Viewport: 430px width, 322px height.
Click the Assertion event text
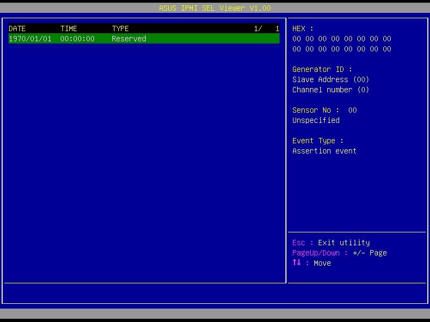325,151
